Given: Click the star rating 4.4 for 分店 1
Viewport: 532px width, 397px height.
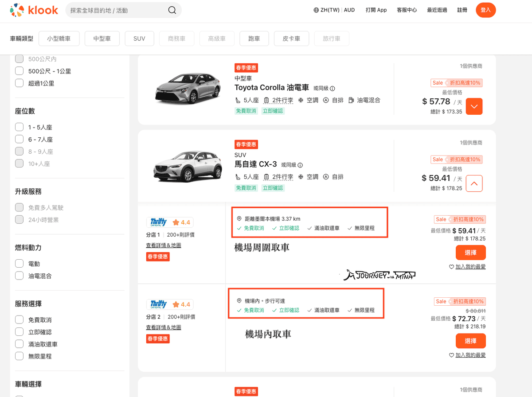Looking at the screenshot, I should tap(181, 222).
